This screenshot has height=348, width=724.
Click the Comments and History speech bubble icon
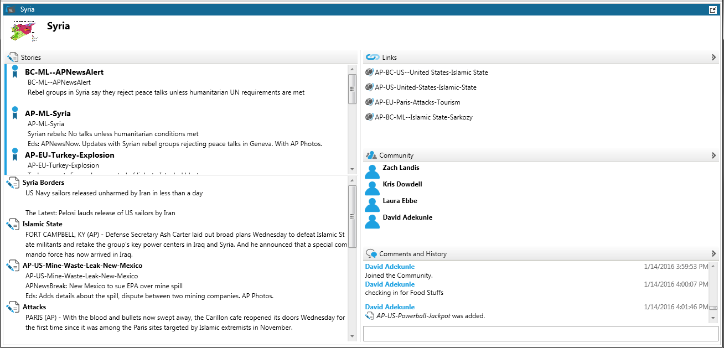371,254
